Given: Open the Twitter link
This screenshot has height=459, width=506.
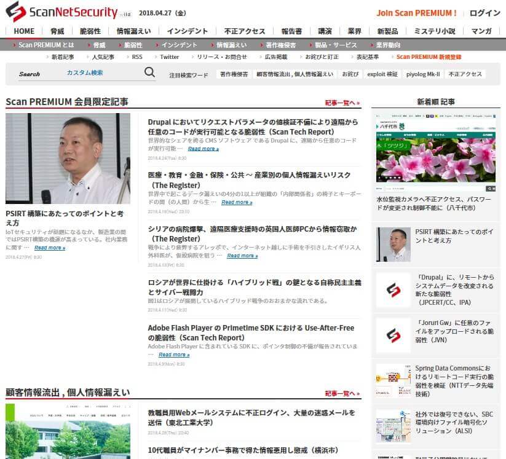Looking at the screenshot, I should 170,57.
